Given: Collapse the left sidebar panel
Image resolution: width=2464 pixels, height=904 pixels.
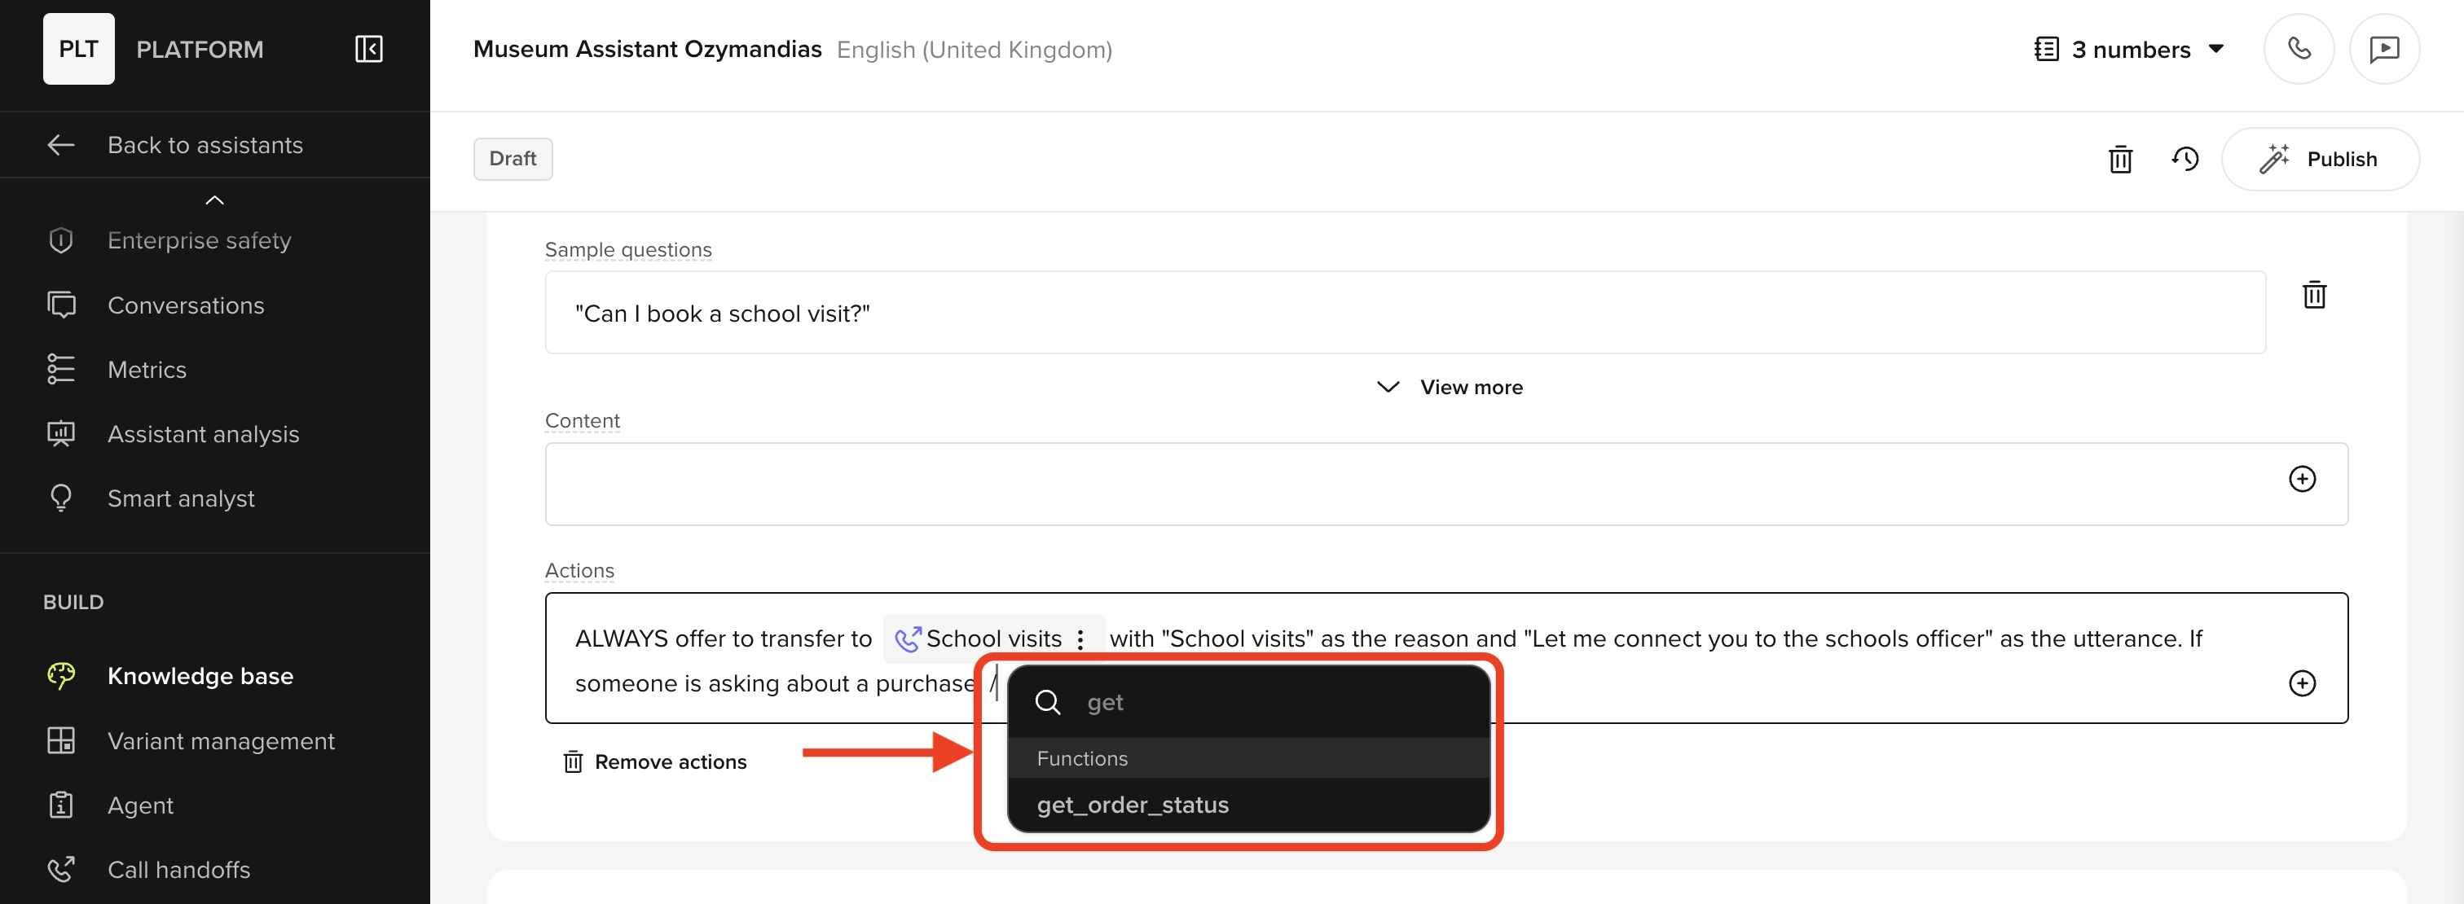Looking at the screenshot, I should click(368, 49).
